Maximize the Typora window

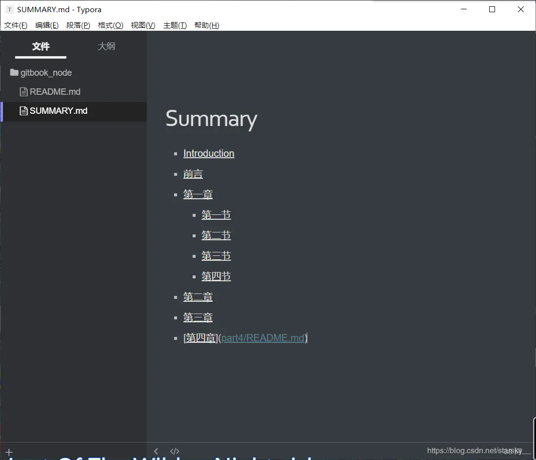click(492, 9)
